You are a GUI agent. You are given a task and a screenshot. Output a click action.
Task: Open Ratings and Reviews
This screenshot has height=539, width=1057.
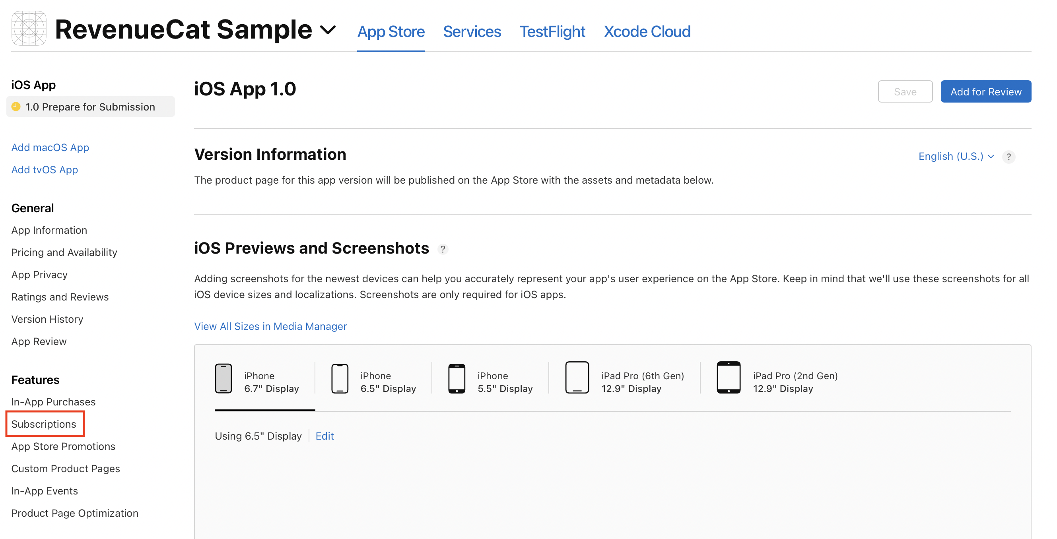60,297
